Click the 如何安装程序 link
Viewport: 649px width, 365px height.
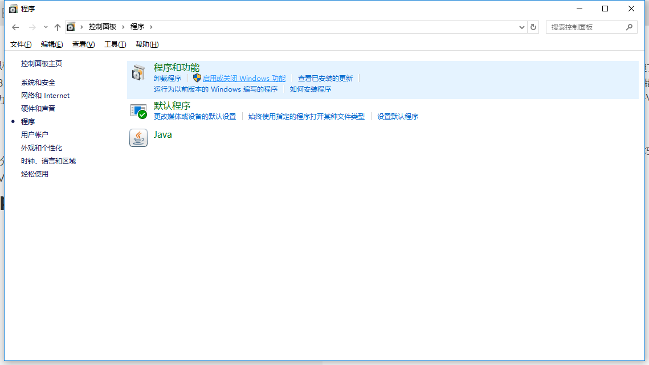(x=311, y=89)
